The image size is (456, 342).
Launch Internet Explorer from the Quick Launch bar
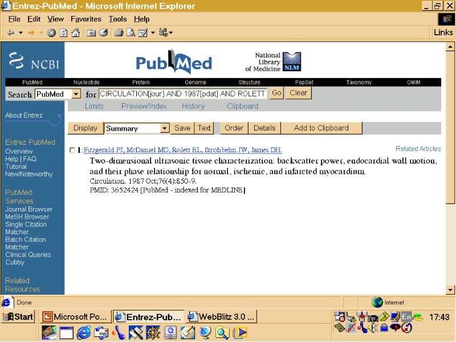(83, 333)
